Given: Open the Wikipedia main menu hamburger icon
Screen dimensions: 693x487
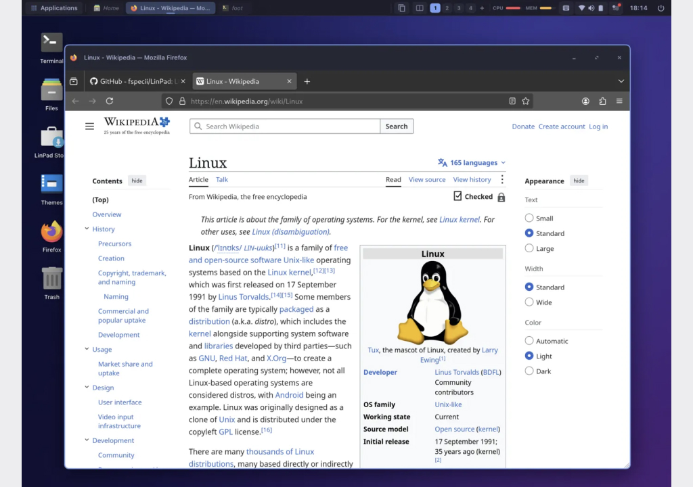Looking at the screenshot, I should click(89, 126).
